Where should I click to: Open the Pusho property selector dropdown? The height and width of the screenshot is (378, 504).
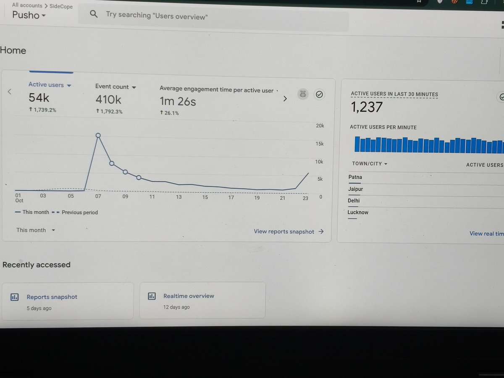coord(29,15)
